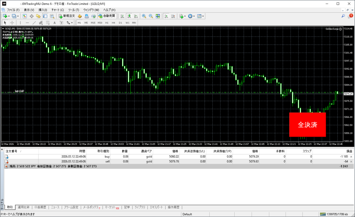Expand the chart templates dropdown arrow
The image size is (355, 217).
[x=203, y=16]
